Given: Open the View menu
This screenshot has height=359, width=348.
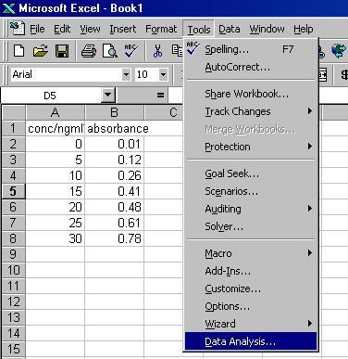Looking at the screenshot, I should tap(90, 29).
